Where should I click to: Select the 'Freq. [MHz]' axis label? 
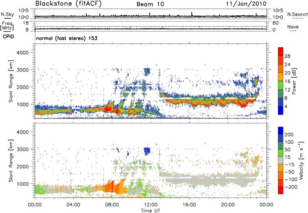(7, 26)
